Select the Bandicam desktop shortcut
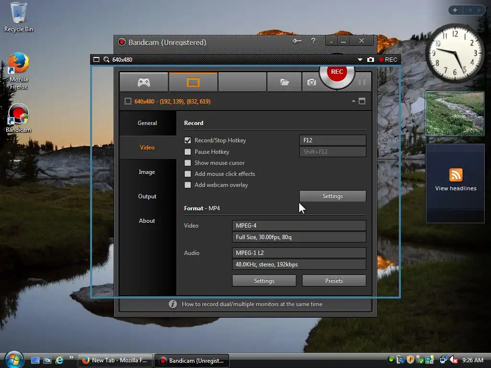This screenshot has width=491, height=368. click(x=19, y=118)
